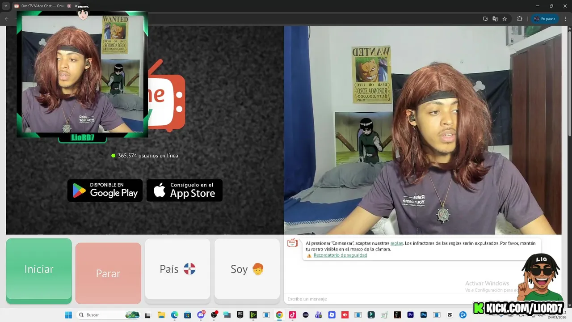Click the OmeTV logo in chat message
The image size is (572, 322).
(x=292, y=243)
